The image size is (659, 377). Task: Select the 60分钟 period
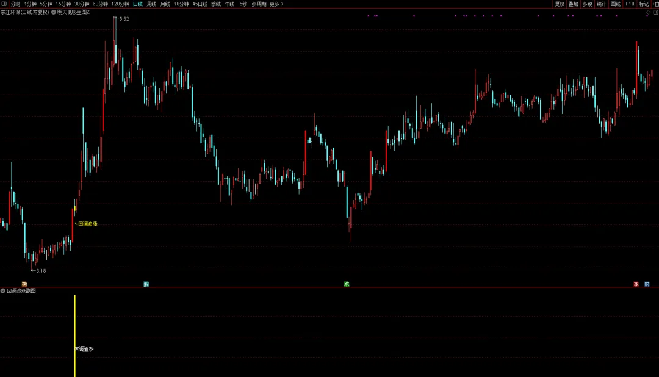[101, 4]
